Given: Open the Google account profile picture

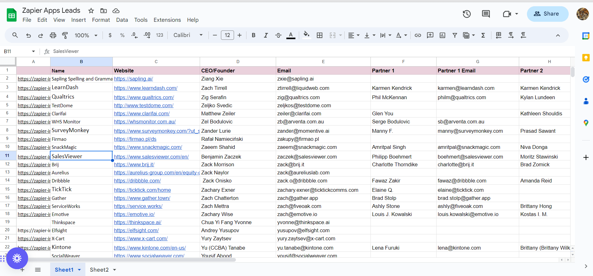Looking at the screenshot, I should pyautogui.click(x=582, y=14).
